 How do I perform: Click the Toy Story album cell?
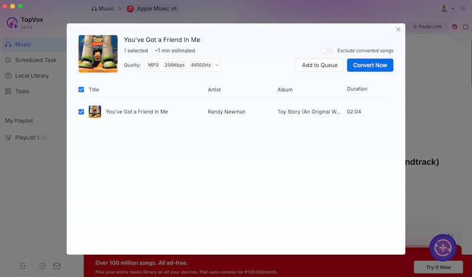(x=309, y=112)
